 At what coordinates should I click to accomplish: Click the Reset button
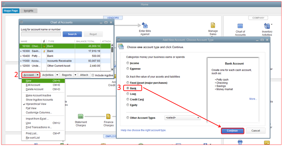(93, 34)
